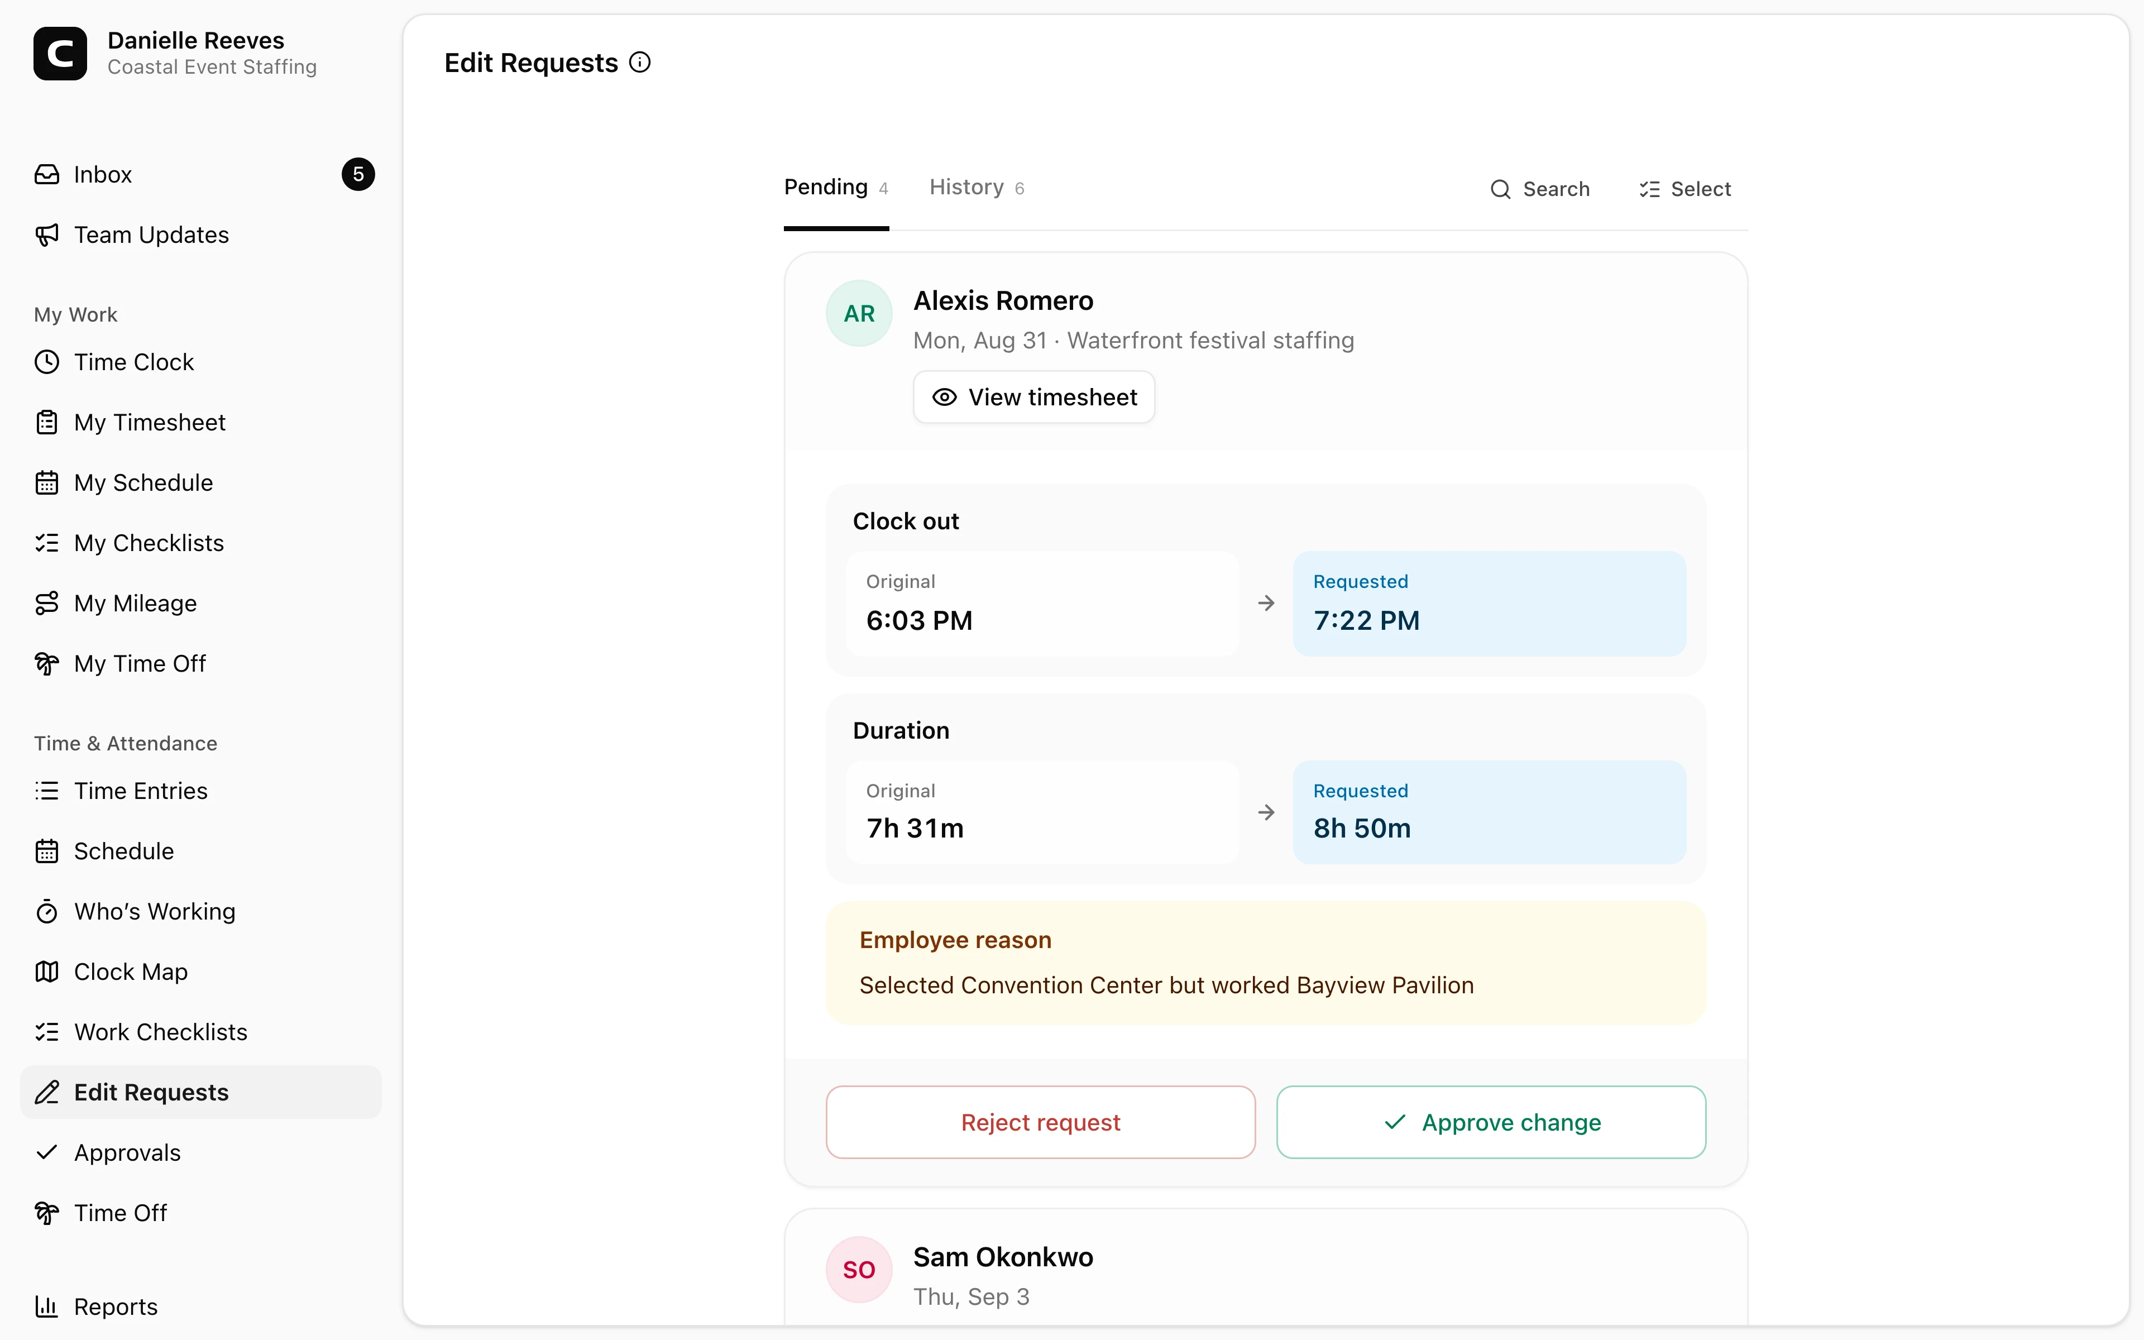
Task: Enable Select mode for requests
Action: 1684,189
